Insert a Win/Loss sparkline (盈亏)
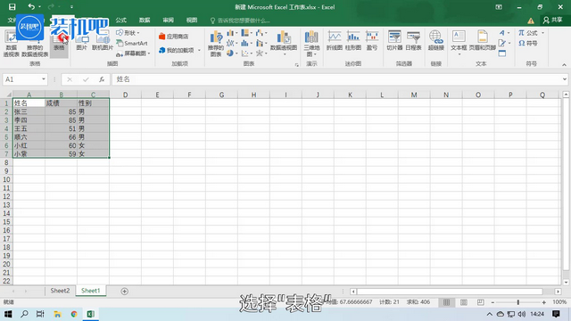571x321 pixels. tap(372, 40)
